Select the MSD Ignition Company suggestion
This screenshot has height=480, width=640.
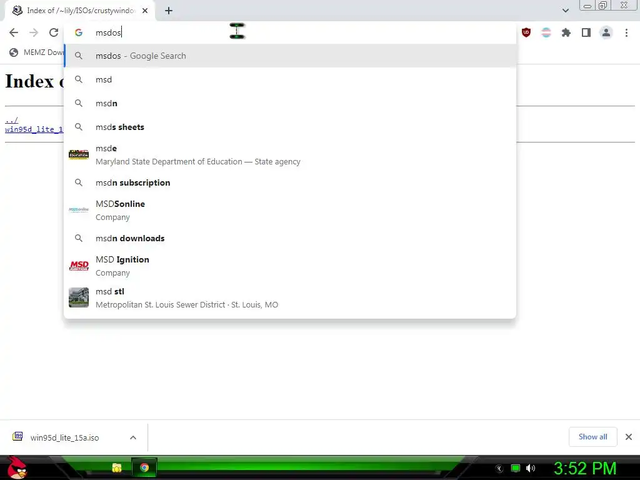(x=290, y=266)
